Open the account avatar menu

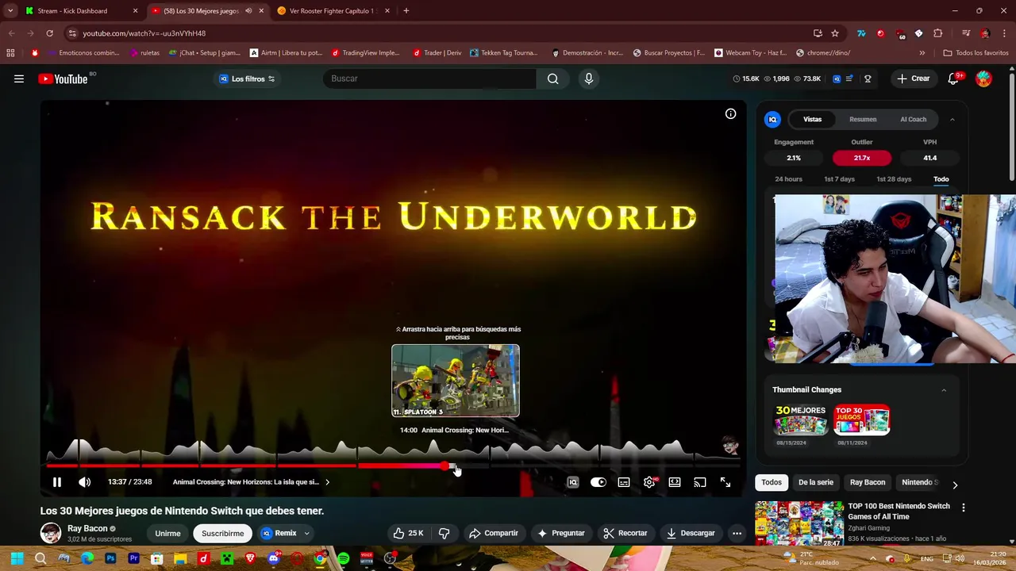[983, 79]
